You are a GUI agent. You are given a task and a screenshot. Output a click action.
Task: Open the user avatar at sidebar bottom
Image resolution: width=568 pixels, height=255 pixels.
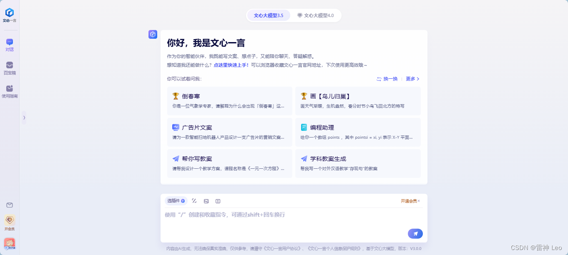coord(10,244)
